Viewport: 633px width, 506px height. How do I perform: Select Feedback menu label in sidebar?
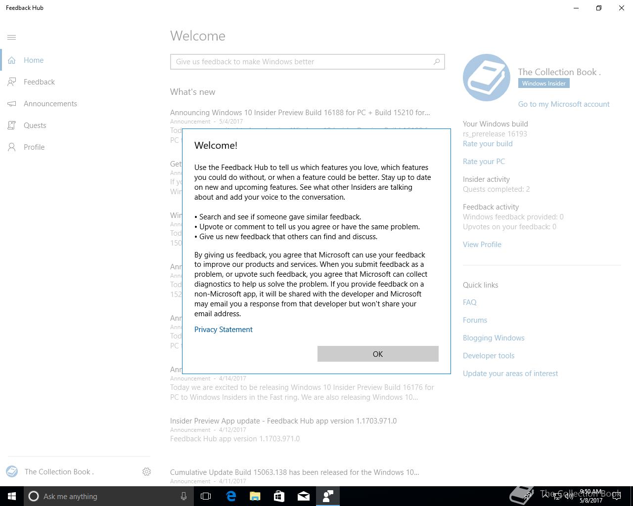(x=39, y=82)
